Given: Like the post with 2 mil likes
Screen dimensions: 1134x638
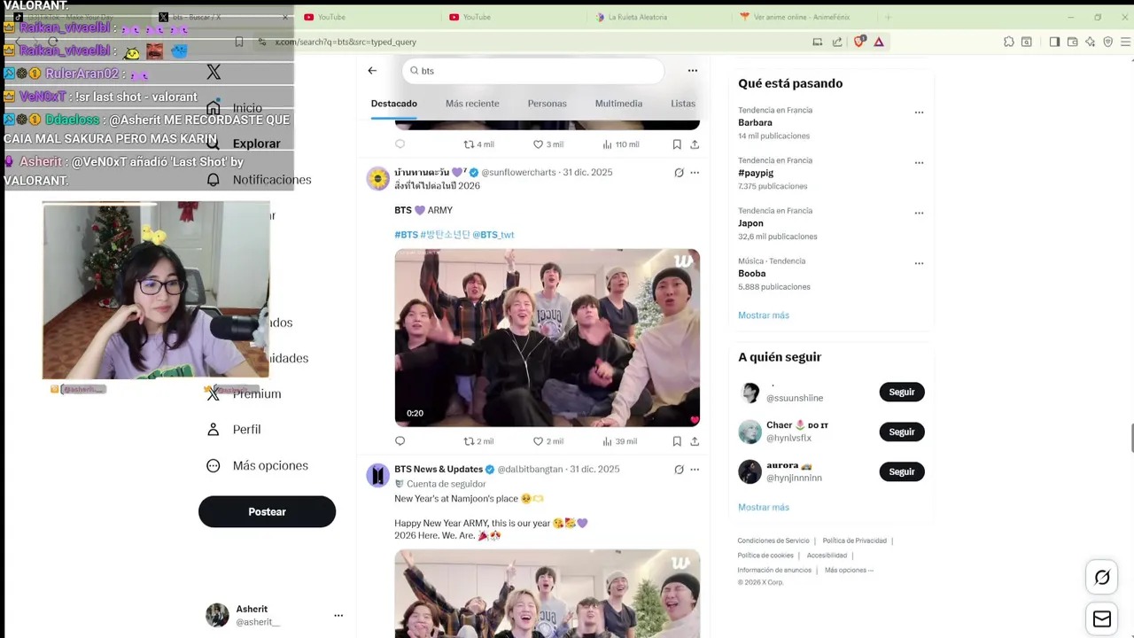Looking at the screenshot, I should (548, 441).
